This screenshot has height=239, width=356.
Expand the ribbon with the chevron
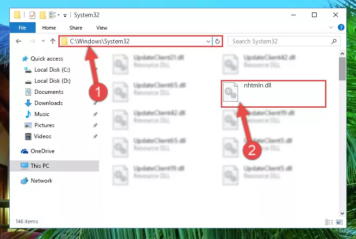click(x=331, y=27)
